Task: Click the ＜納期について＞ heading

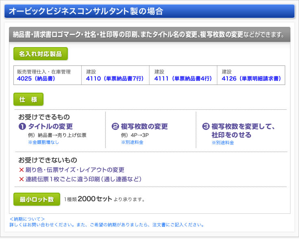Action: coord(27,219)
